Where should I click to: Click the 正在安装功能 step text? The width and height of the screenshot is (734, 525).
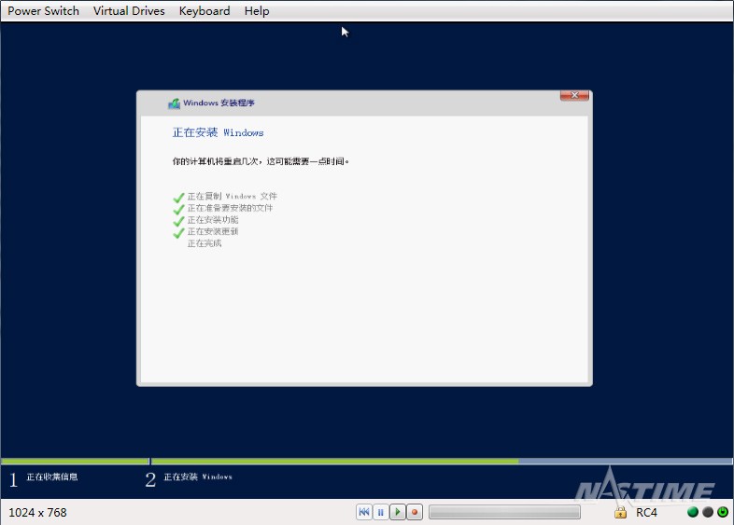tap(213, 219)
